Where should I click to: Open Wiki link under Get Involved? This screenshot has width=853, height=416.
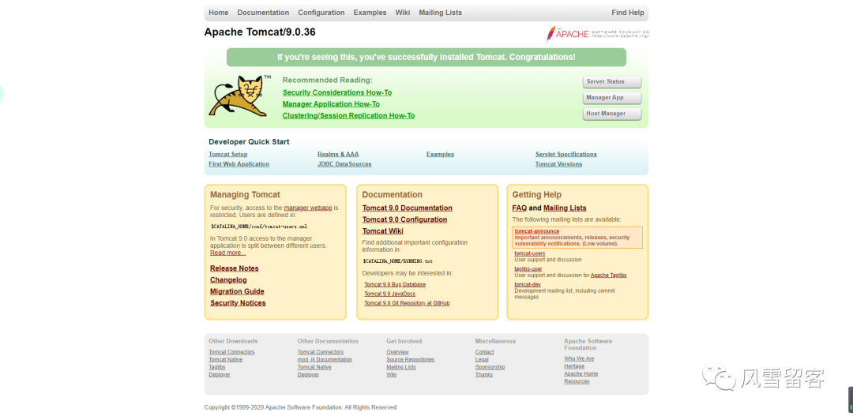tap(392, 375)
